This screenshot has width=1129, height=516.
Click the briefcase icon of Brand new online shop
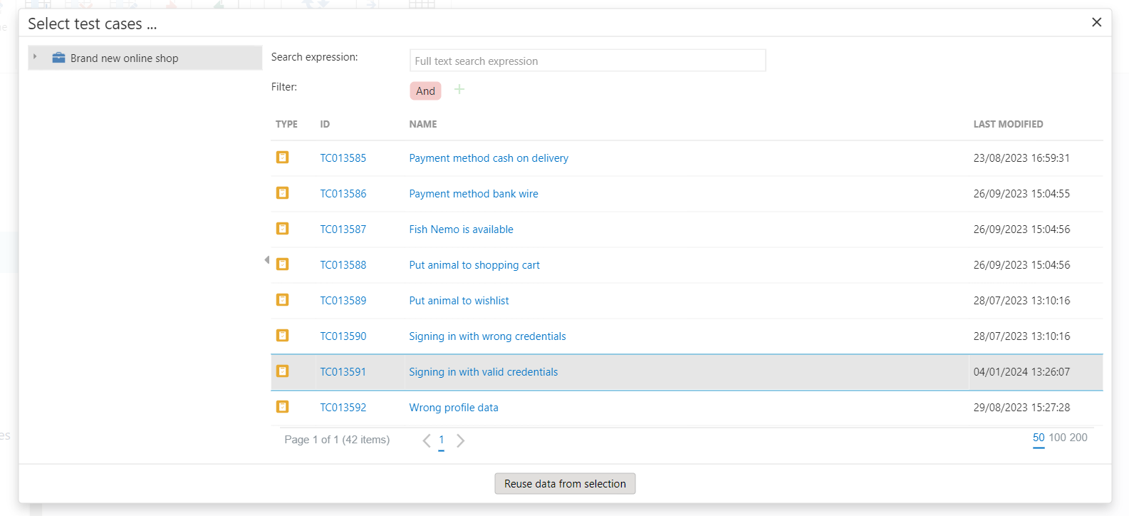tap(59, 58)
